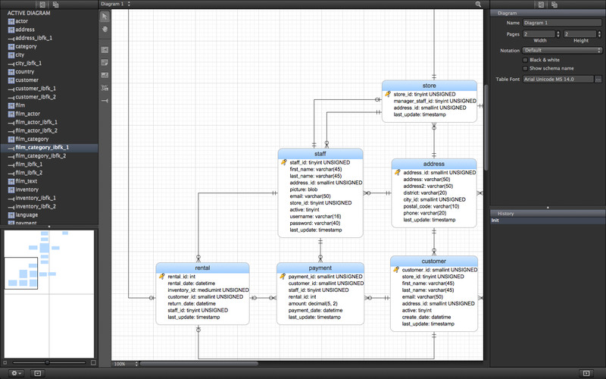
Task: Click the navigator zoom slider
Action: click(x=47, y=362)
